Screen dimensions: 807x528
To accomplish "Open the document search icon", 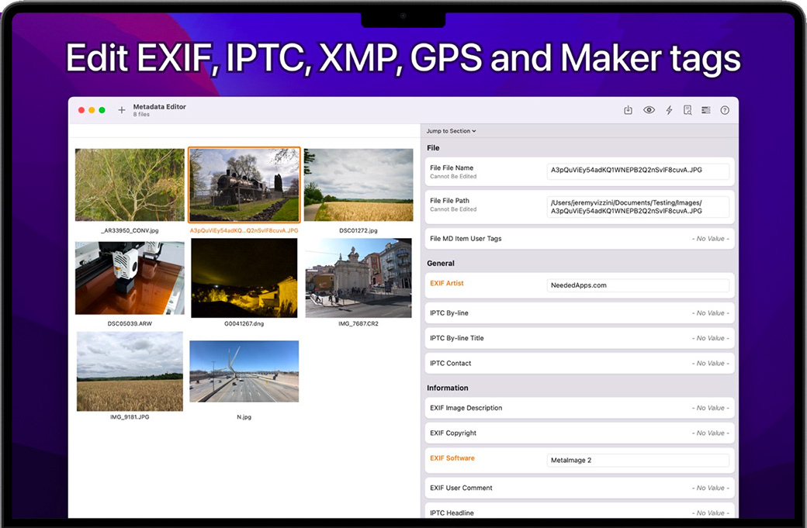I will 688,110.
